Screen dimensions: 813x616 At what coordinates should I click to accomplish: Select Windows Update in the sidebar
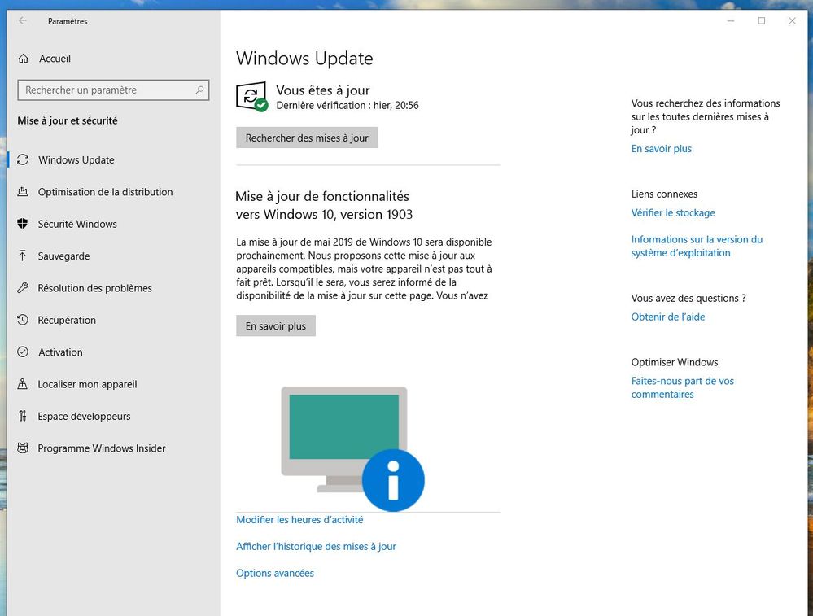[76, 160]
